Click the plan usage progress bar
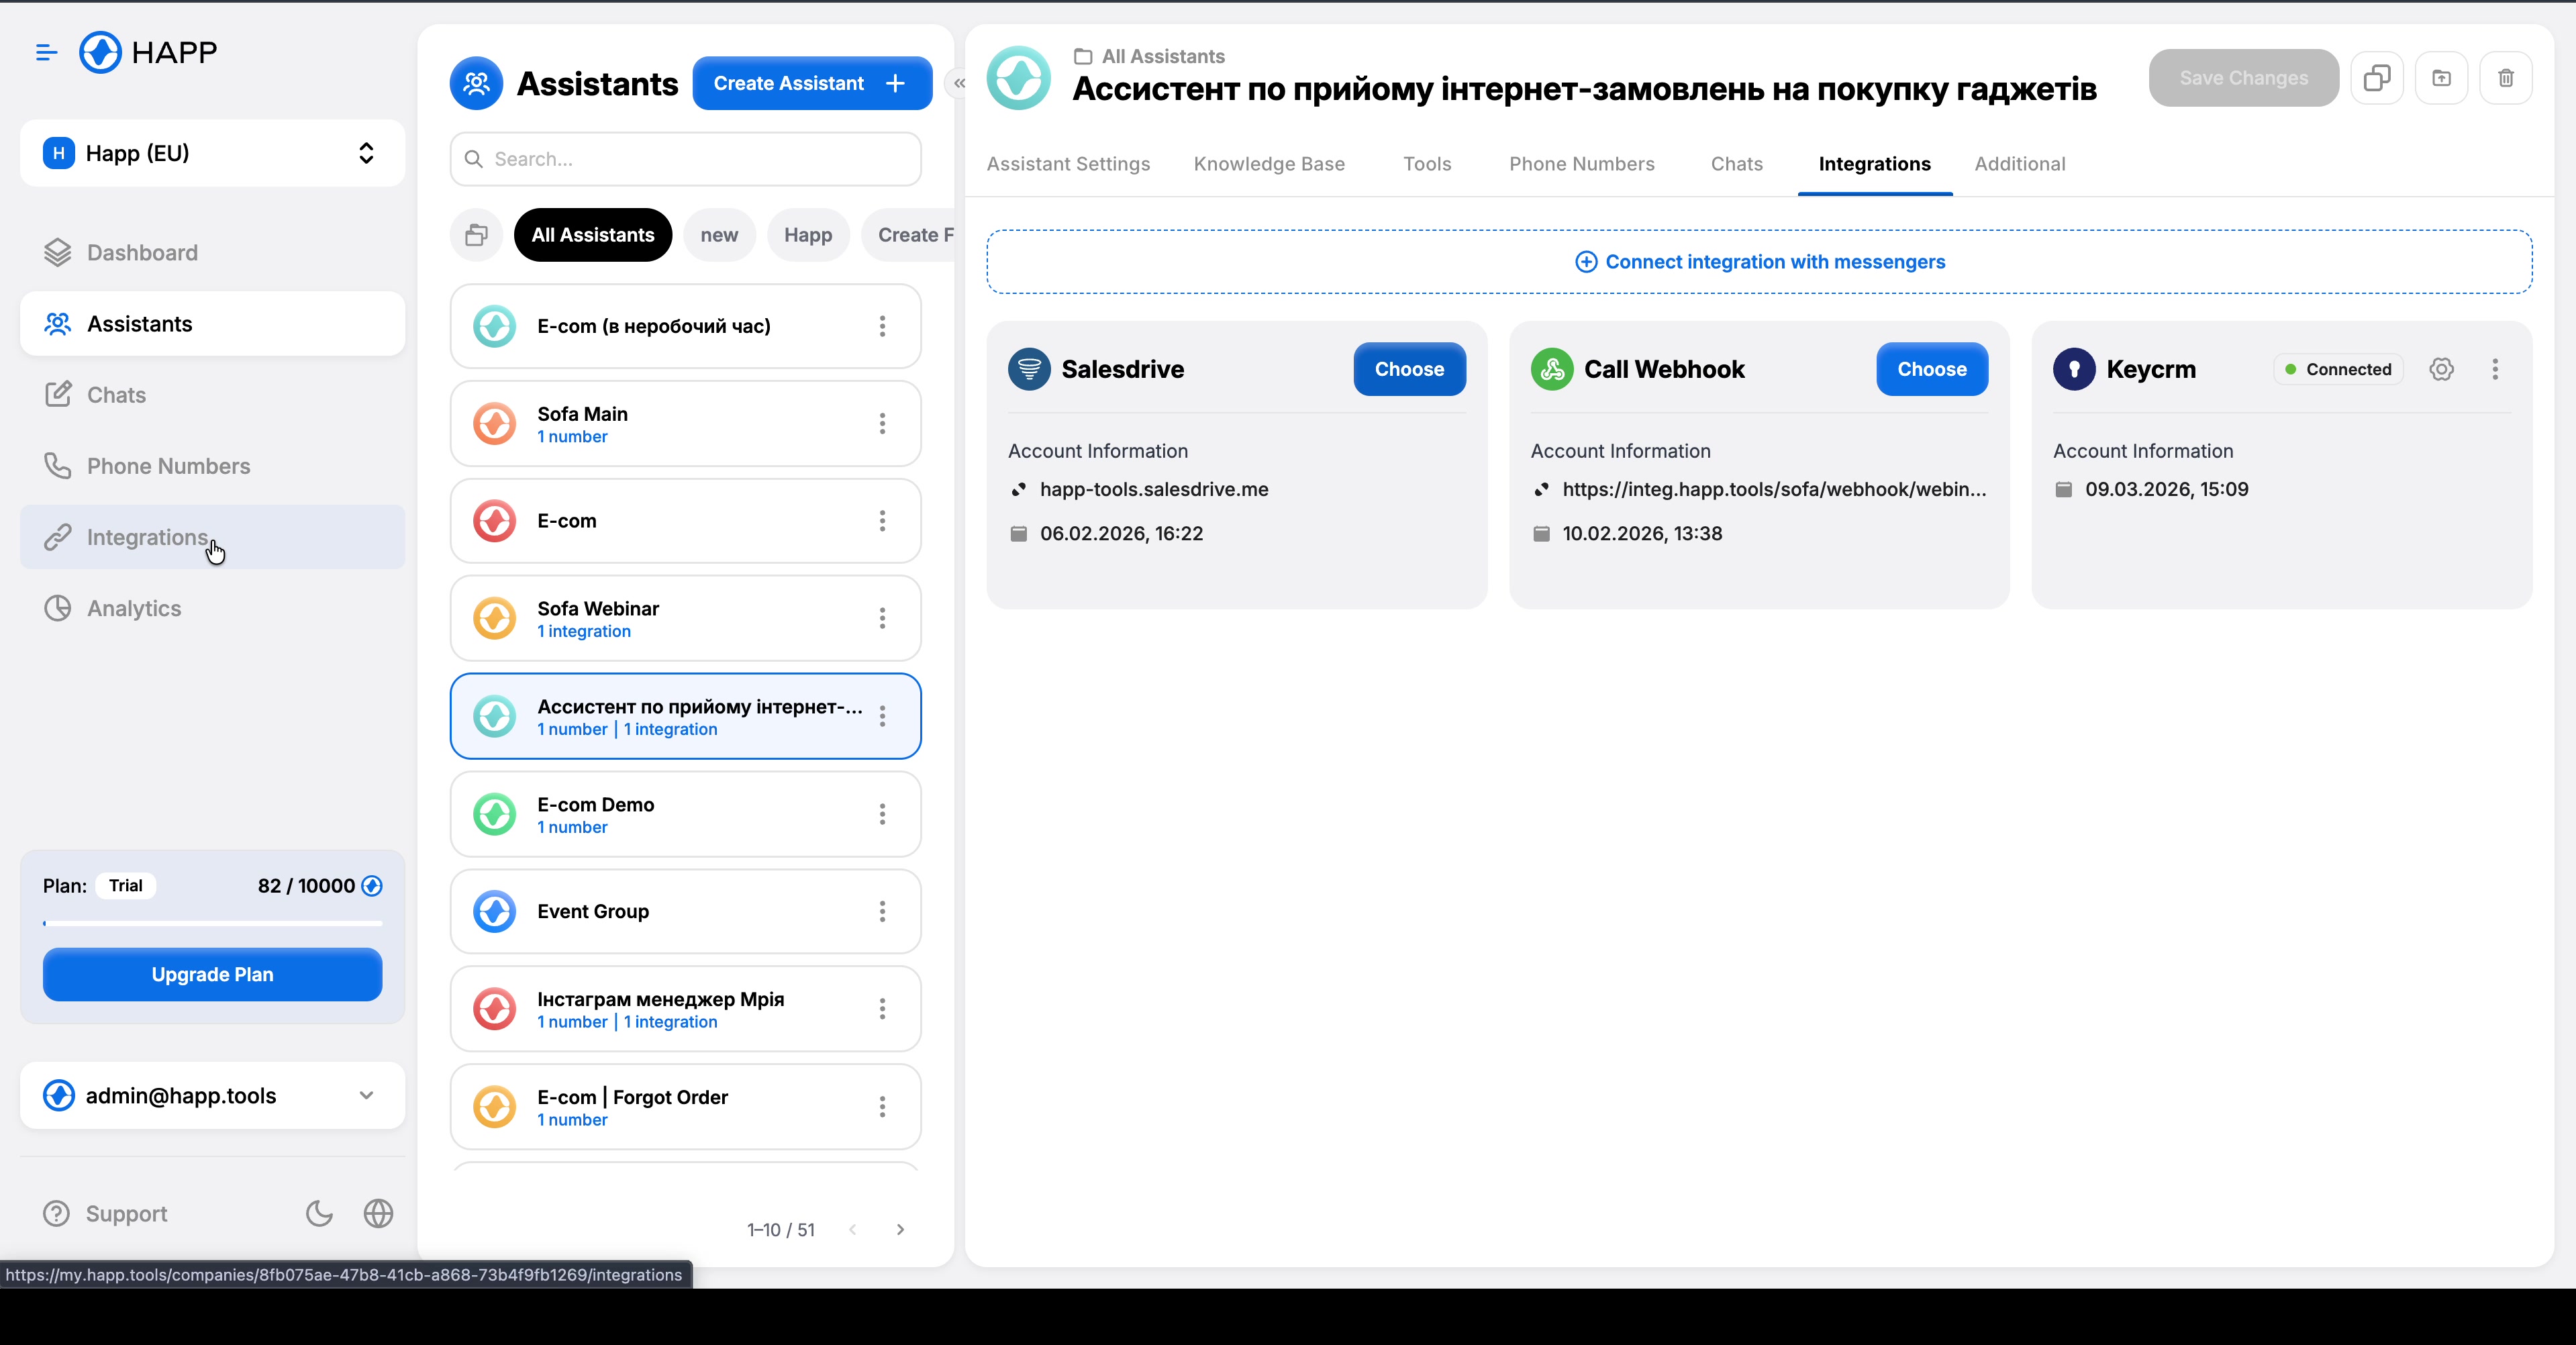This screenshot has width=2576, height=1345. click(x=211, y=923)
